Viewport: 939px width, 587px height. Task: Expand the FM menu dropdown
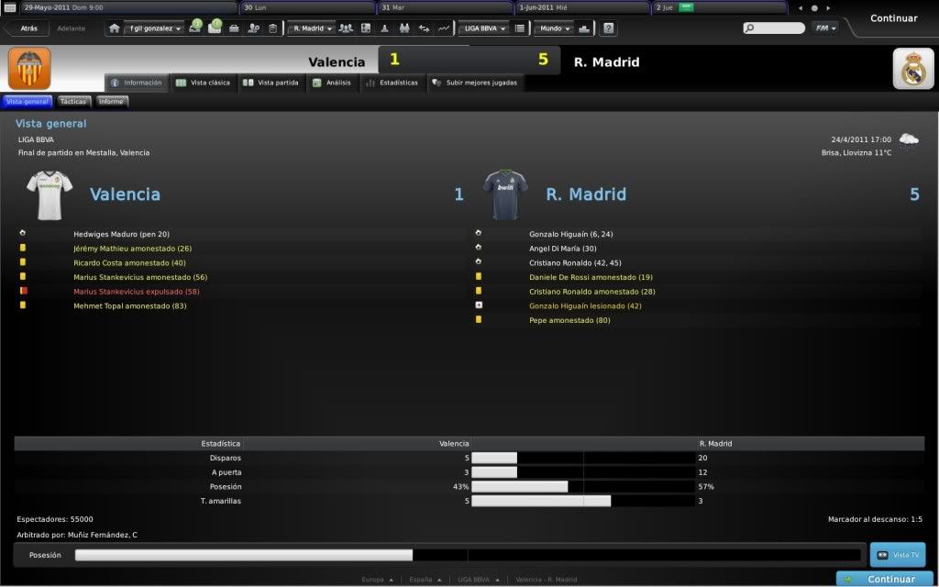[823, 28]
